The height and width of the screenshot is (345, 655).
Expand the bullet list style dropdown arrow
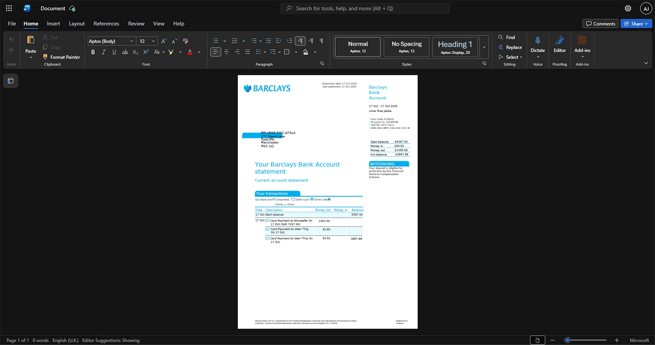click(x=224, y=41)
